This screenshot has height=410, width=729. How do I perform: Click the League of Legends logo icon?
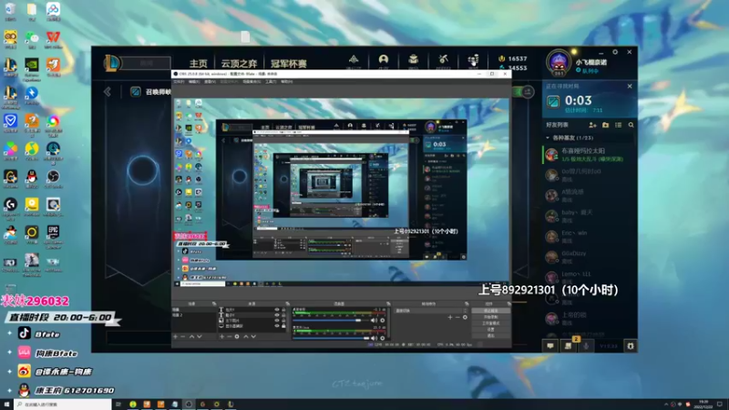click(112, 63)
